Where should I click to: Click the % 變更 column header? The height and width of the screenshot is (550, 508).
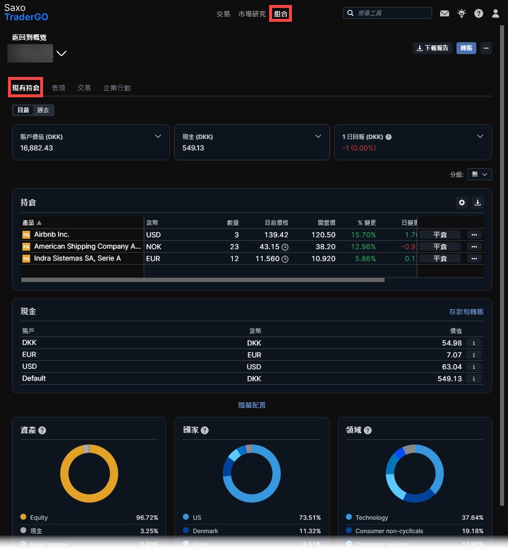[367, 223]
